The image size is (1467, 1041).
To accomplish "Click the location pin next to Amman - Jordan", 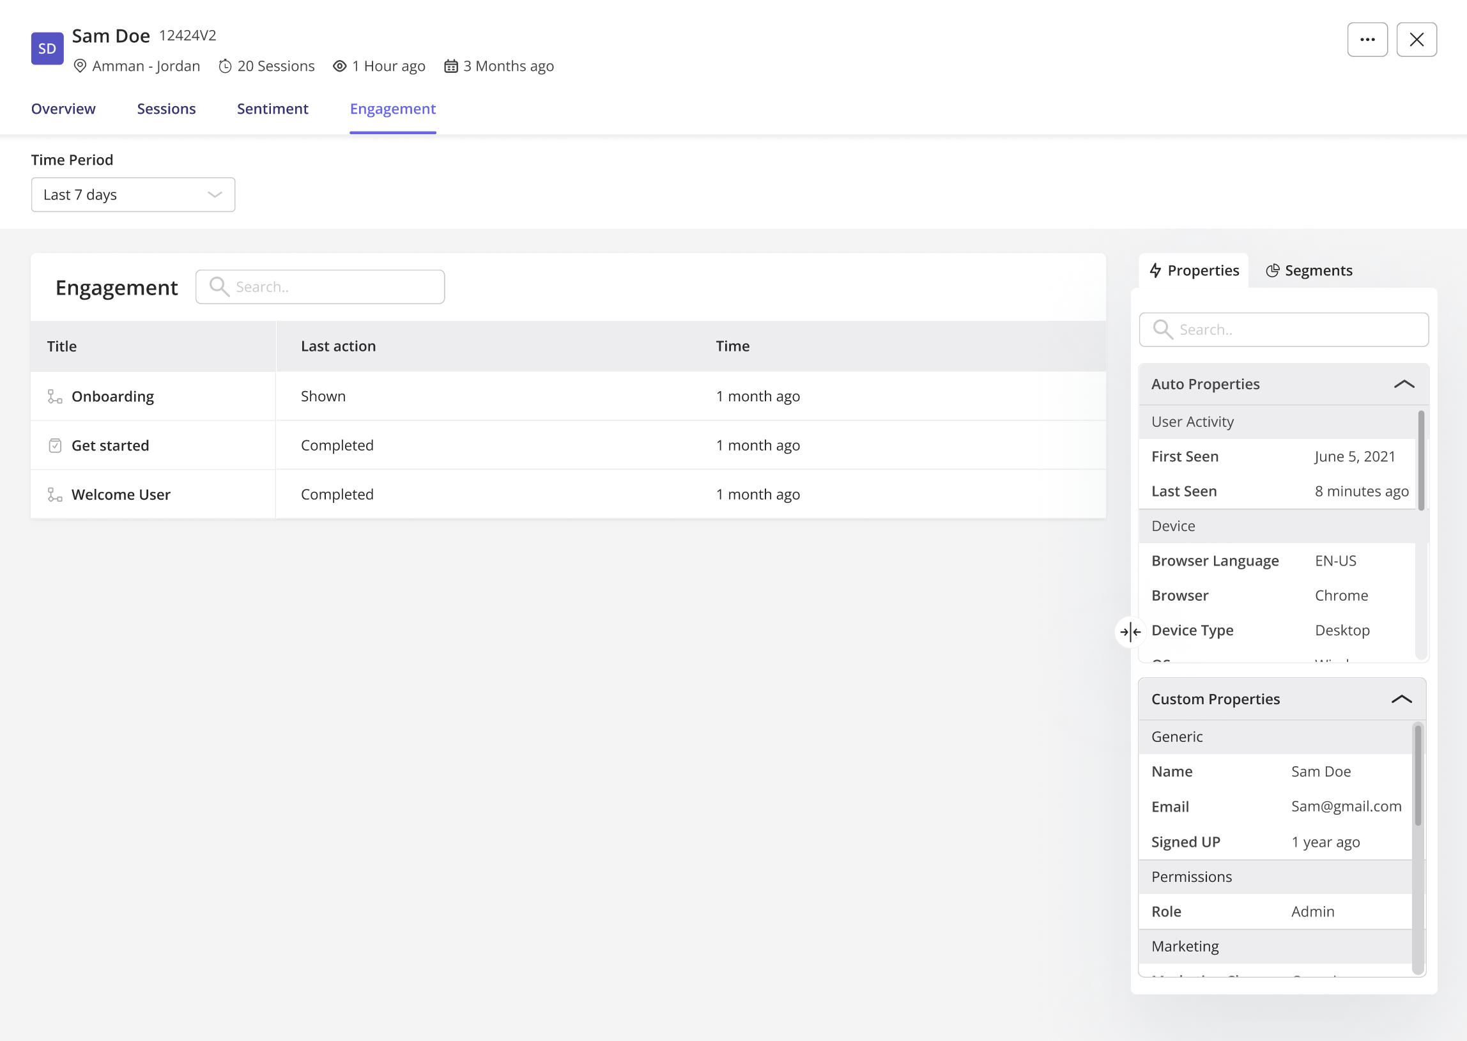I will click(79, 66).
